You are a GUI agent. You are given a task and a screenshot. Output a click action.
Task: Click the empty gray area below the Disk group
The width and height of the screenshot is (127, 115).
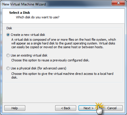click(x=63, y=93)
